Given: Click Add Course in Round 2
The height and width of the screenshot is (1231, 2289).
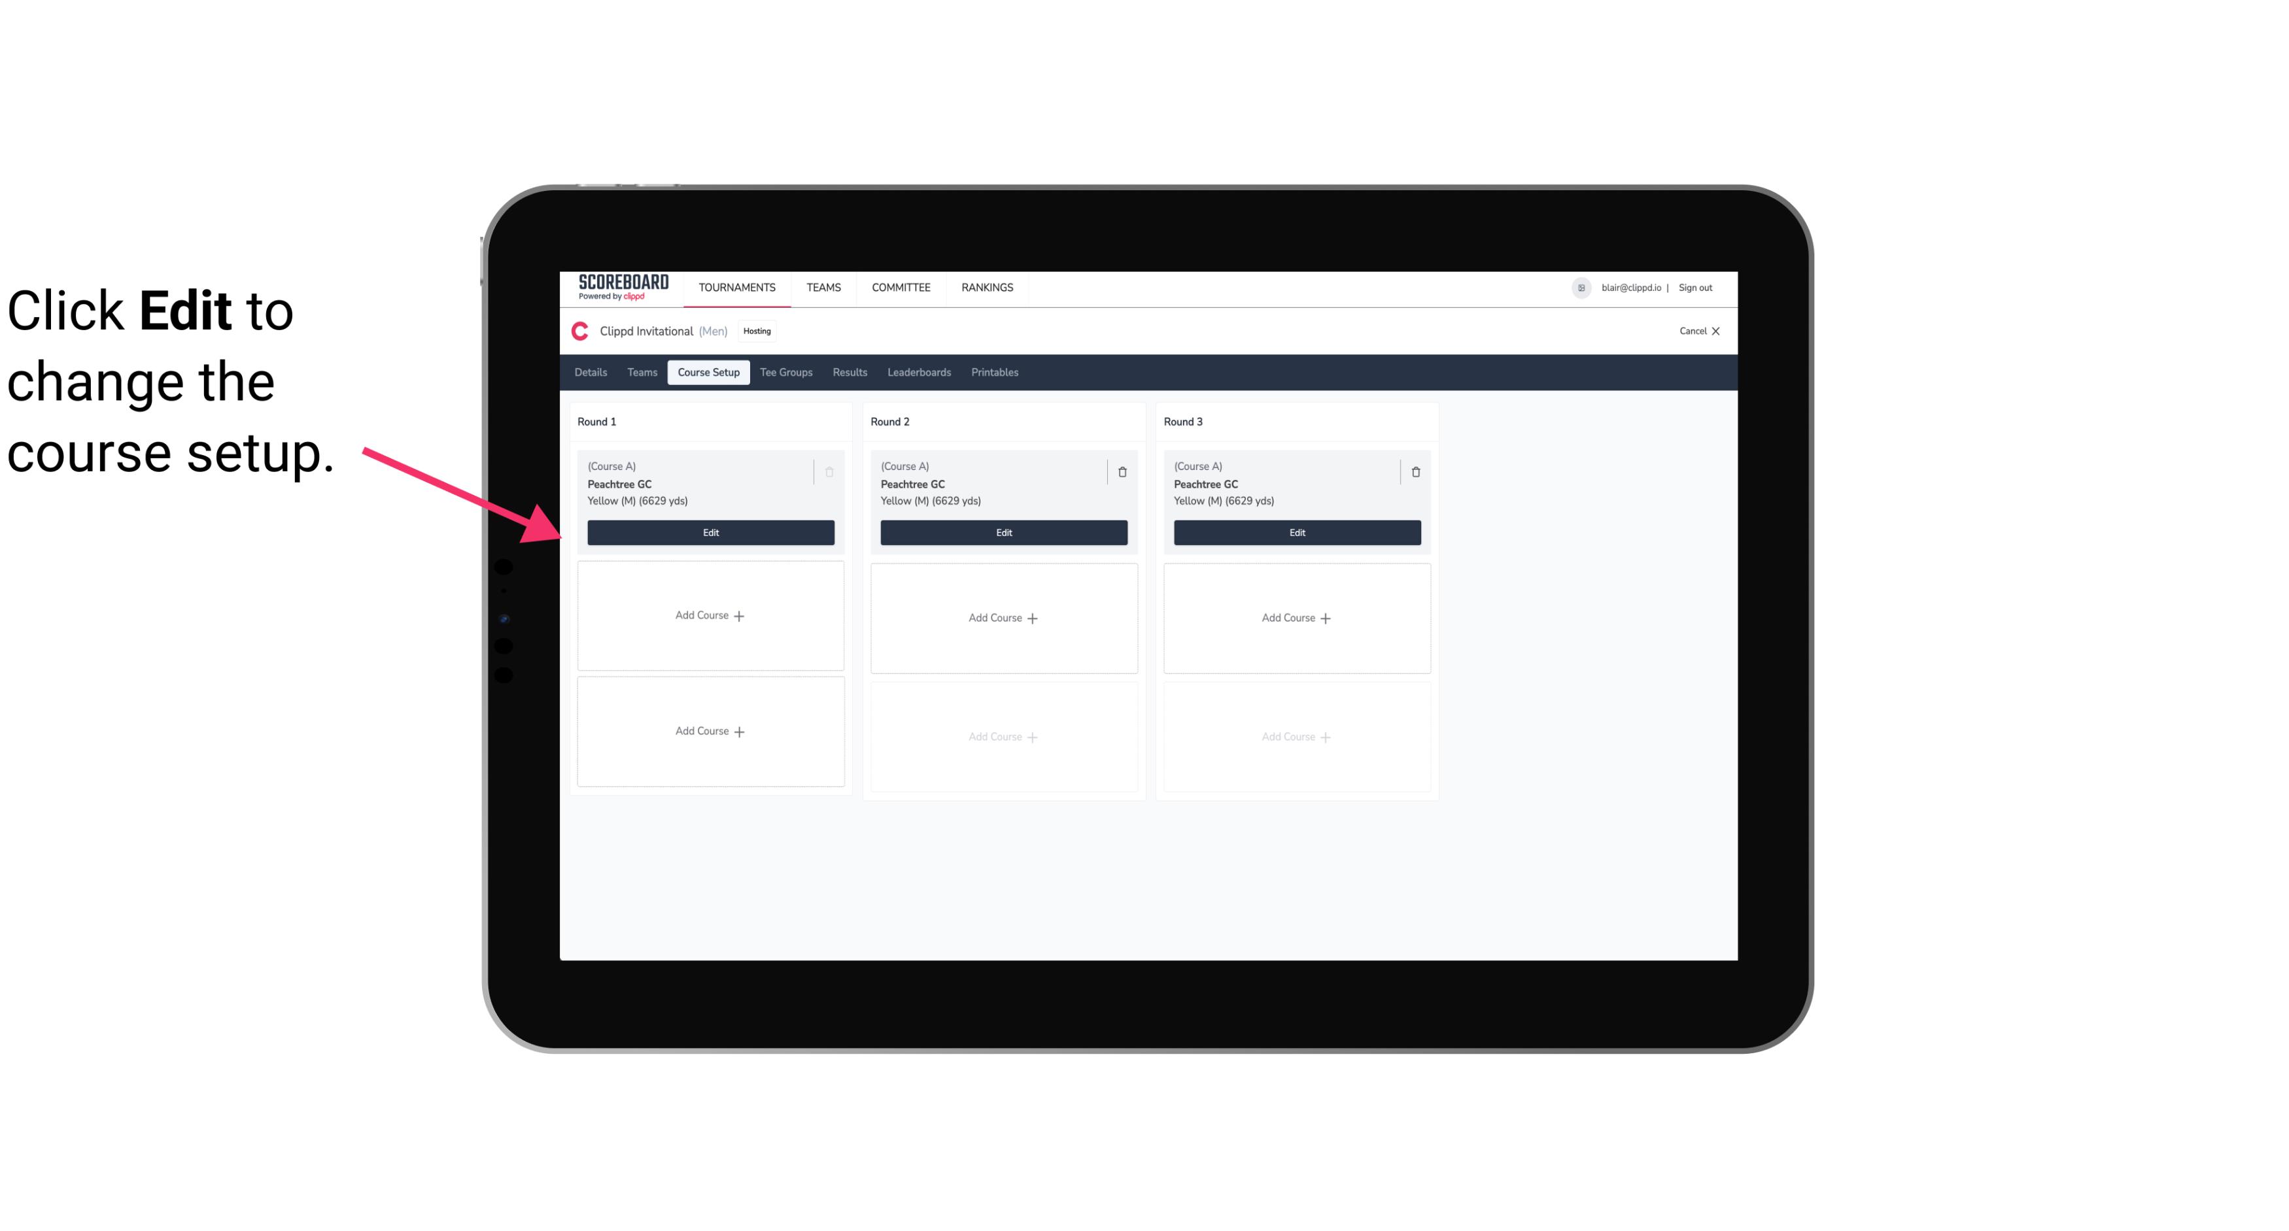Looking at the screenshot, I should (1003, 617).
